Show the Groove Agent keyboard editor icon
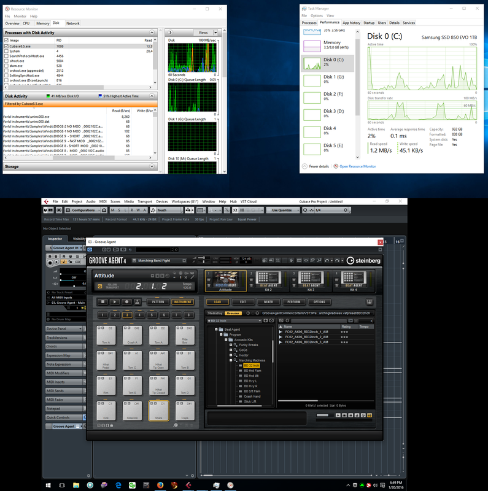The height and width of the screenshot is (491, 488). [x=370, y=302]
